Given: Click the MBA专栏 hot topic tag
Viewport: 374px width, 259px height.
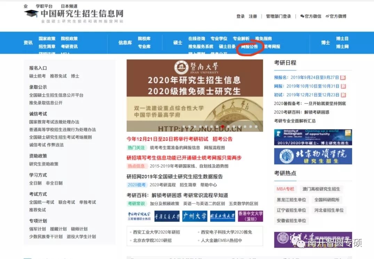Looking at the screenshot, I should coord(285,189).
